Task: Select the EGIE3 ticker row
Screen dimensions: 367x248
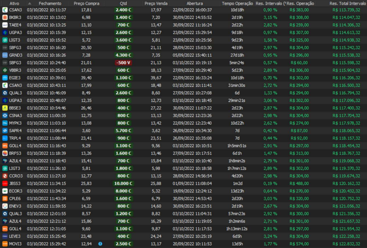Action: click(15, 78)
